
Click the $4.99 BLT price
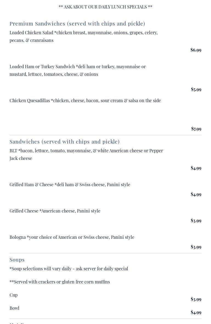tap(196, 168)
